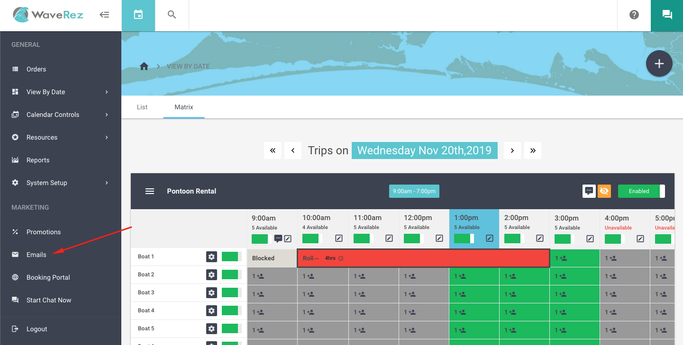Click the WaveRez logo

pos(48,15)
